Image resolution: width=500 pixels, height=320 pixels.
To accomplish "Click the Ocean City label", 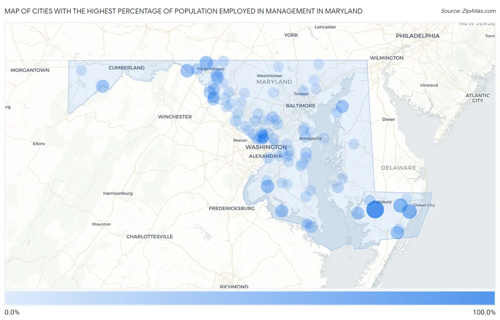I will tap(424, 205).
